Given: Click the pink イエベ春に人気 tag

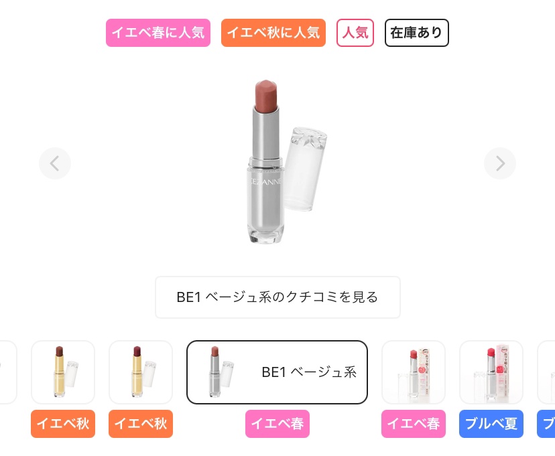Looking at the screenshot, I should coord(158,33).
